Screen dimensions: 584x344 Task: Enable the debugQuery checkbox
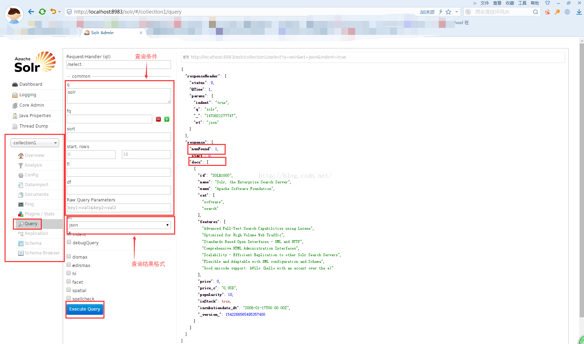[x=69, y=242]
